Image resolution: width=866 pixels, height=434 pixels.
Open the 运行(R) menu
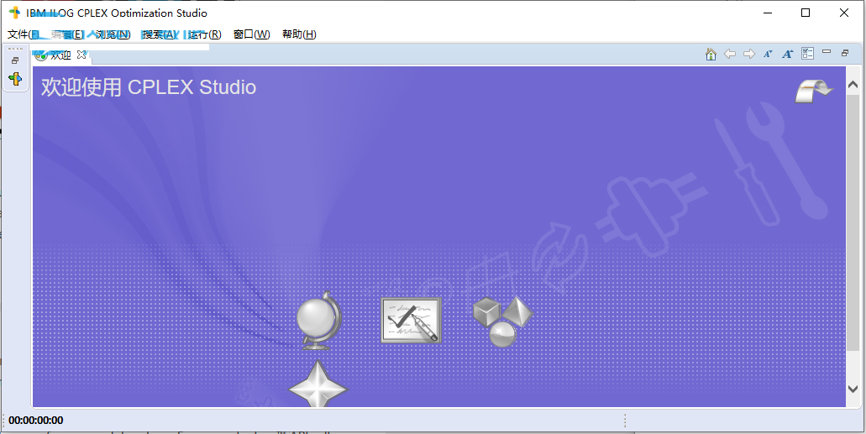point(204,34)
